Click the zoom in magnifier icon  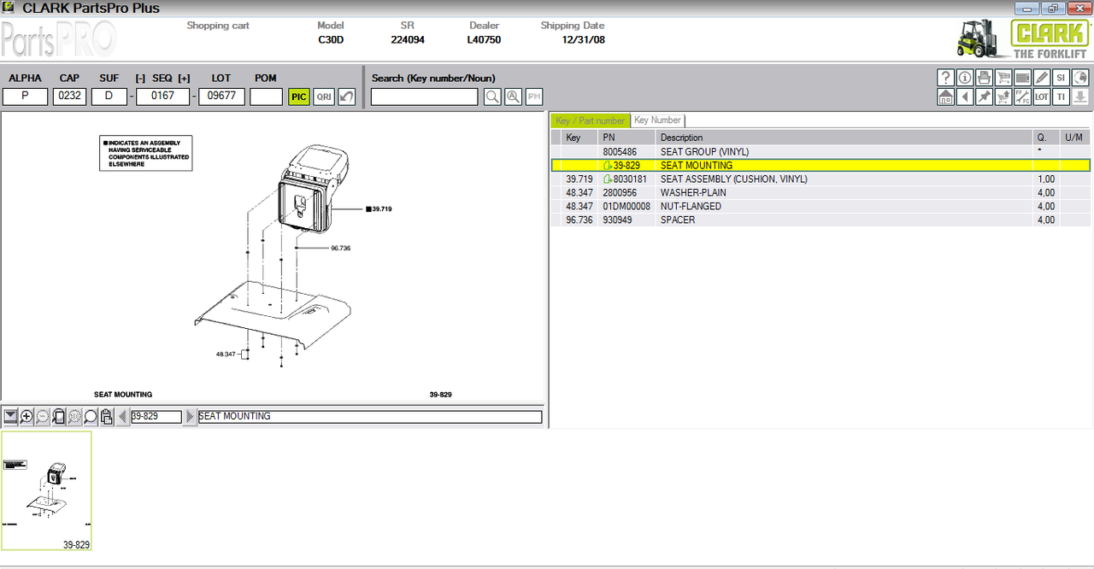[26, 417]
